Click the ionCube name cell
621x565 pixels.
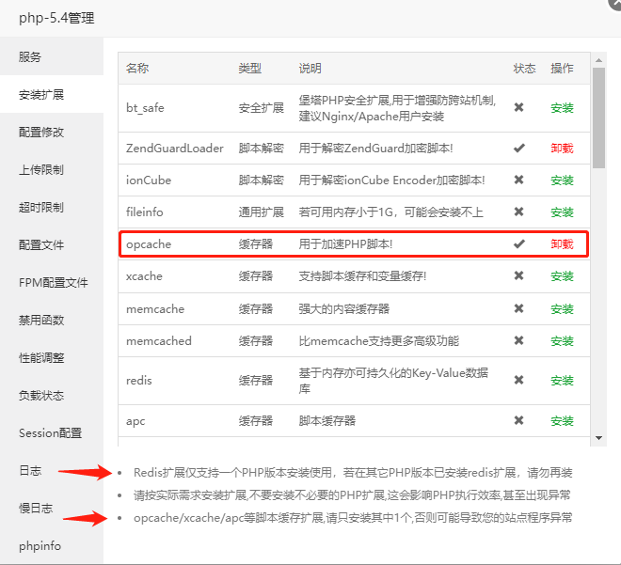tap(149, 180)
